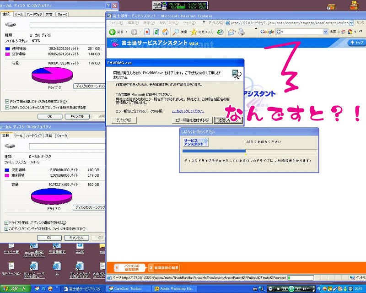This screenshot has width=366, height=293.
Task: Expand the IE menu bar overflow chevron
Action: (204, 22)
